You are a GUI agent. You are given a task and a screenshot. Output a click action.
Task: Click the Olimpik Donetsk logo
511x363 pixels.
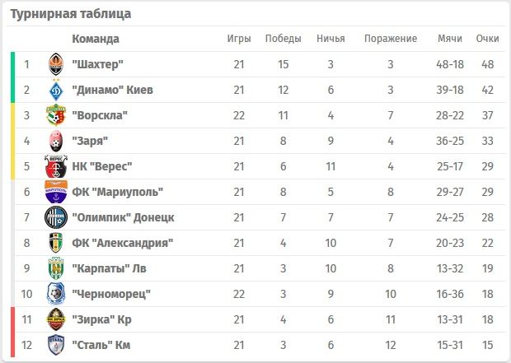coord(56,217)
